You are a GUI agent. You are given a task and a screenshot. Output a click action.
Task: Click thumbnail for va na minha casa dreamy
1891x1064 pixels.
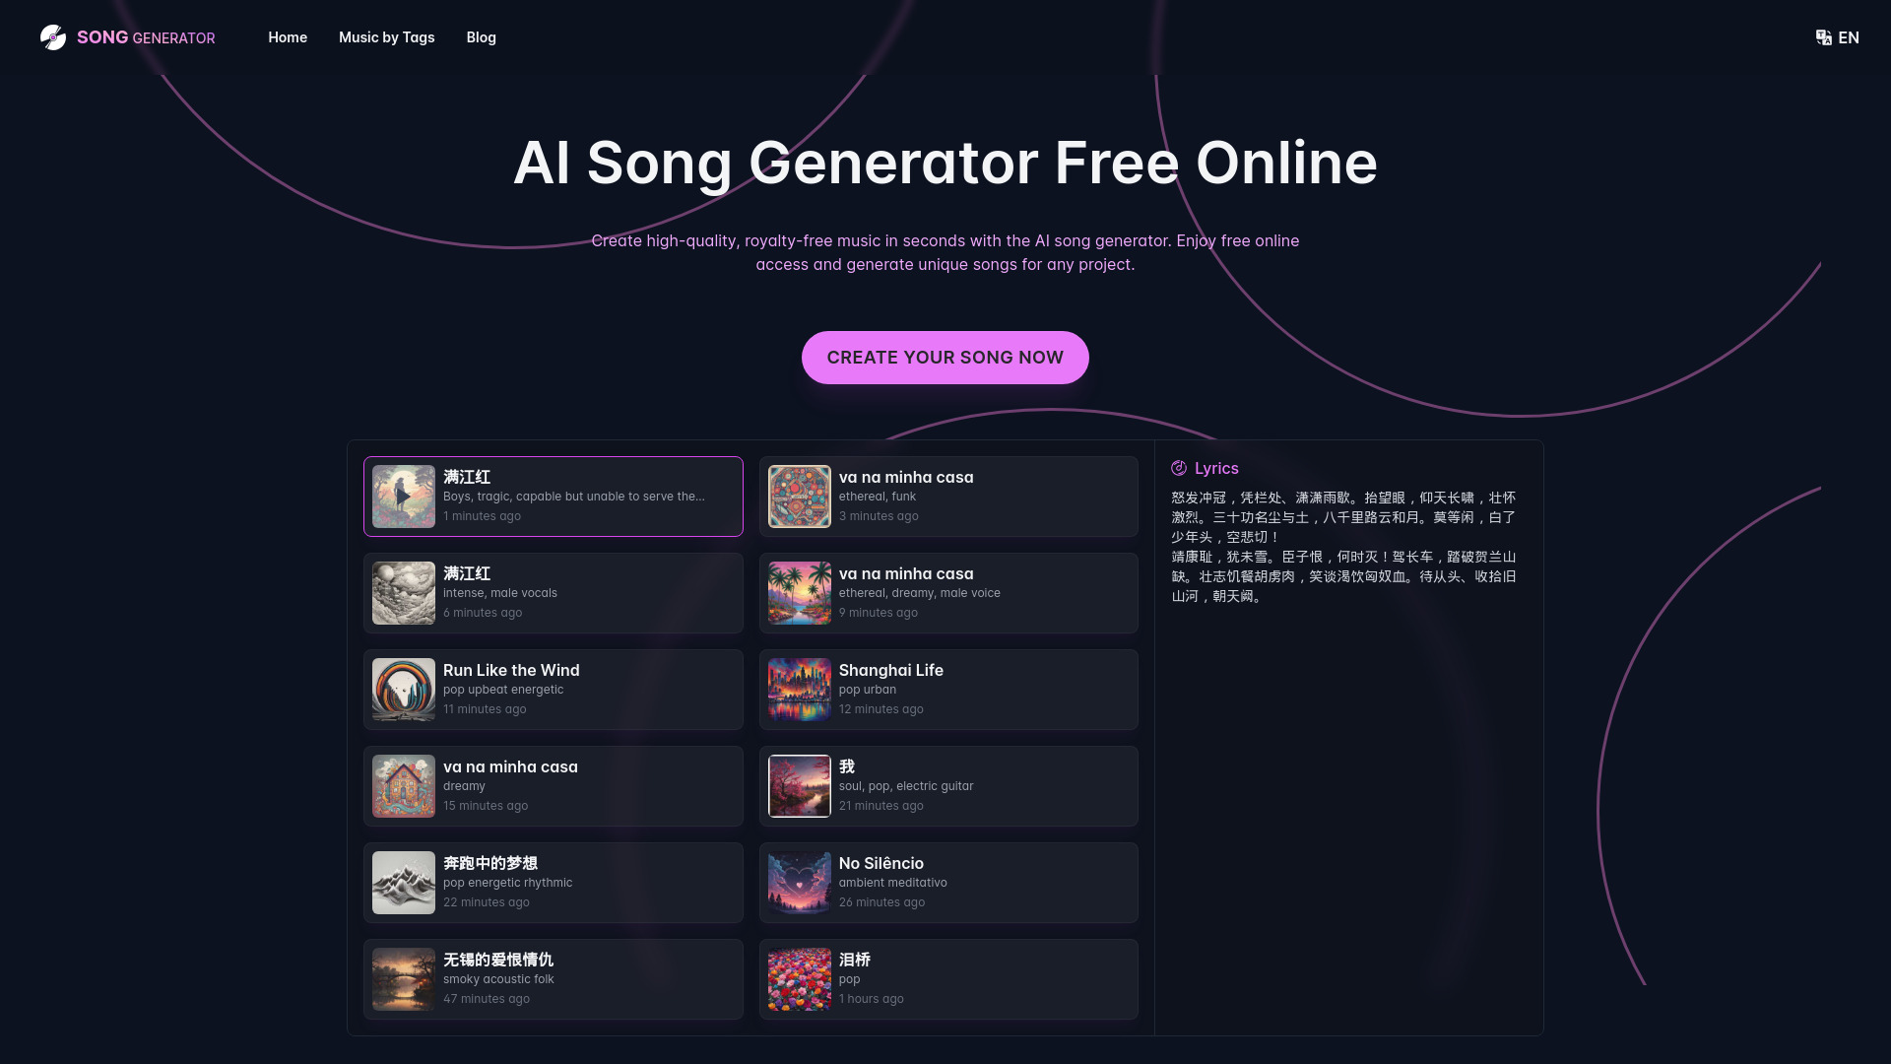pos(404,786)
